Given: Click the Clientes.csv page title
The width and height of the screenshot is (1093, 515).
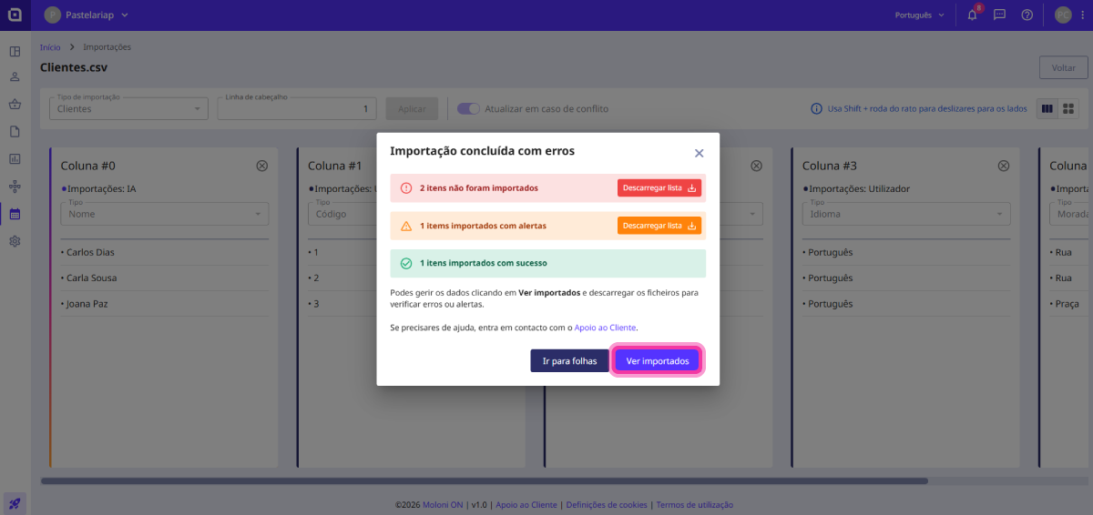Looking at the screenshot, I should tap(74, 67).
